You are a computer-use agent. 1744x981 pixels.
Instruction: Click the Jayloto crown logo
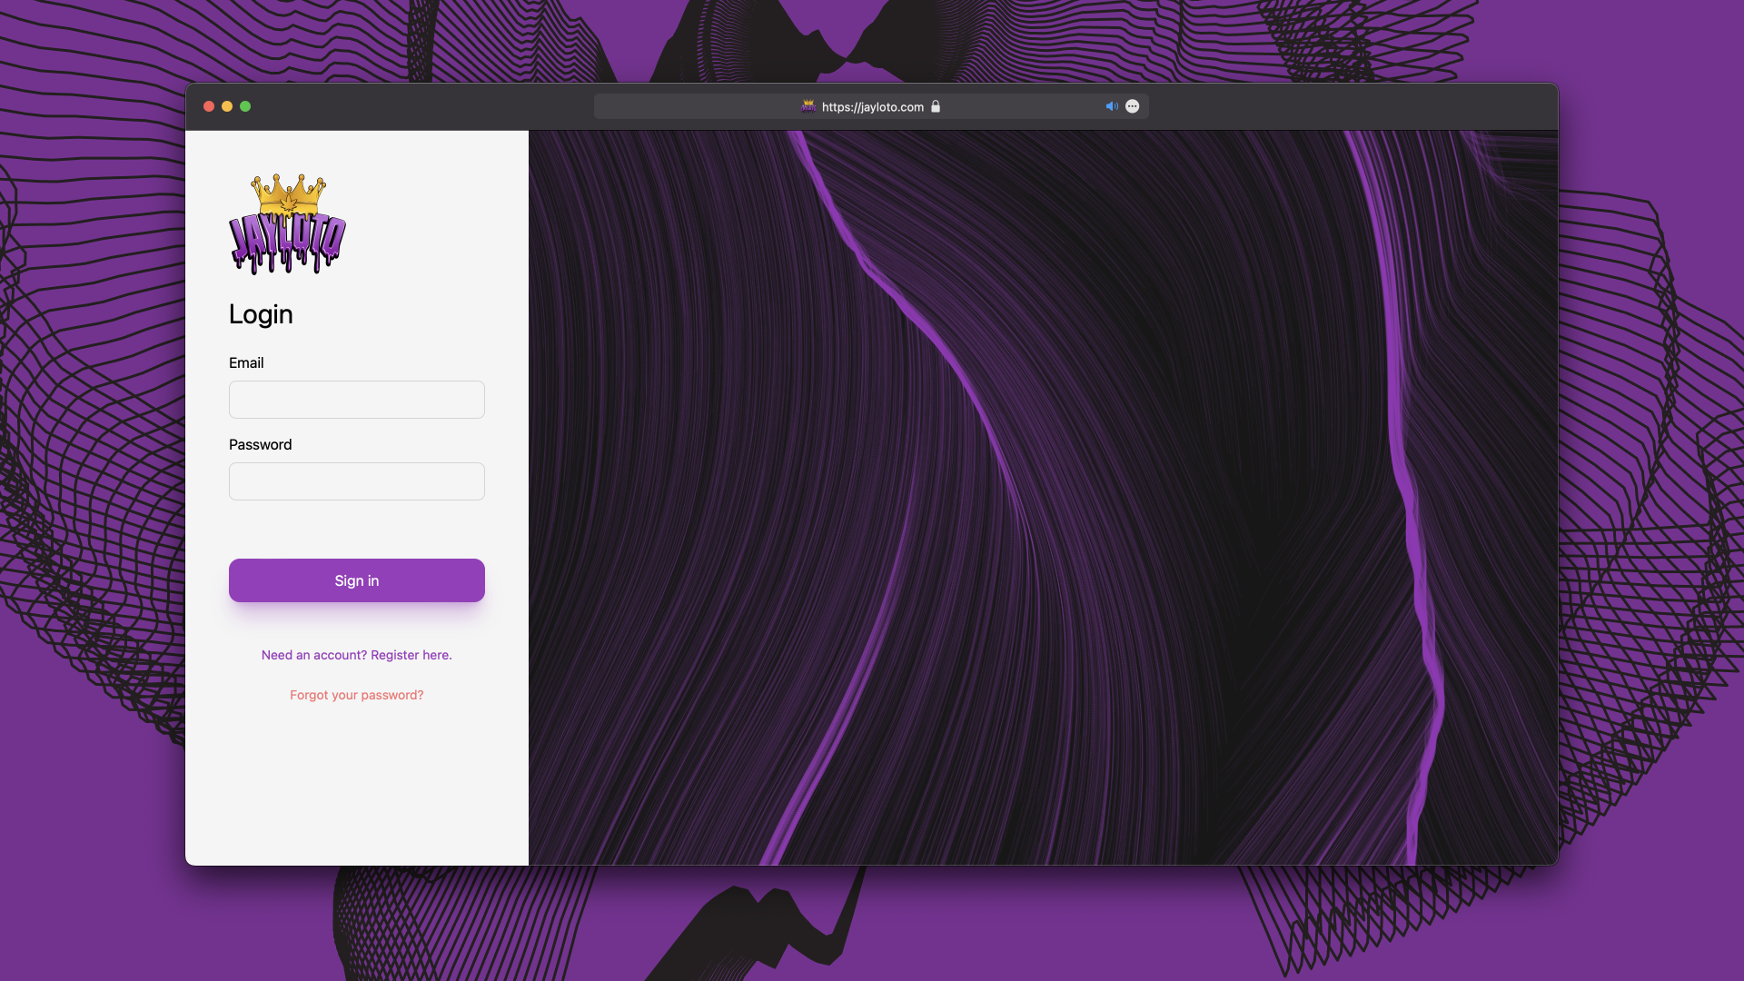pyautogui.click(x=287, y=224)
